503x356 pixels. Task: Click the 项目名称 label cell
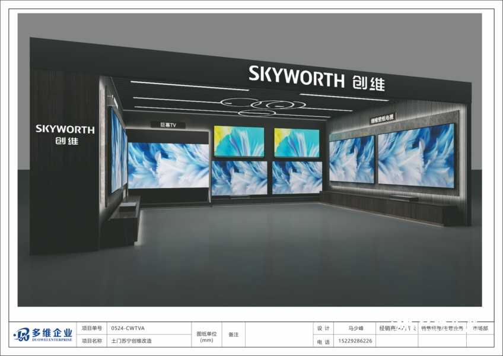point(92,341)
